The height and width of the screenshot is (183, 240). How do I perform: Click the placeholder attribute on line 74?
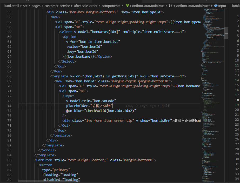(x=77, y=106)
